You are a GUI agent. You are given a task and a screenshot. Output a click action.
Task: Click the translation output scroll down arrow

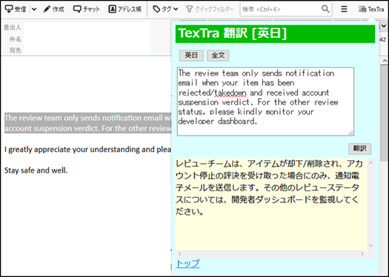pos(371,245)
